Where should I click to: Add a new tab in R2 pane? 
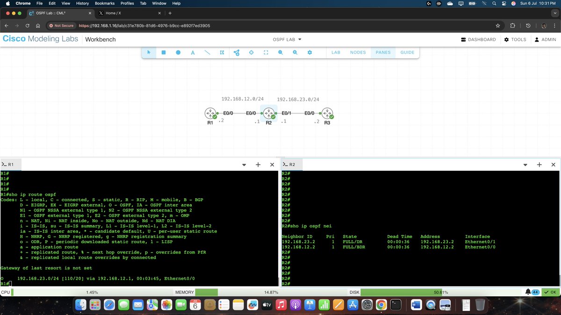pyautogui.click(x=539, y=165)
